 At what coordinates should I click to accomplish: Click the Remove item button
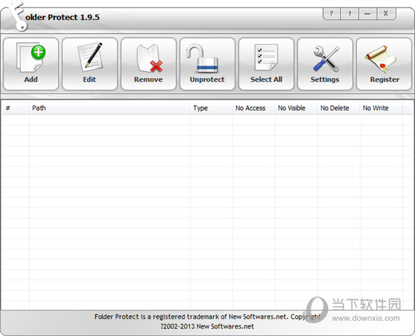click(149, 64)
